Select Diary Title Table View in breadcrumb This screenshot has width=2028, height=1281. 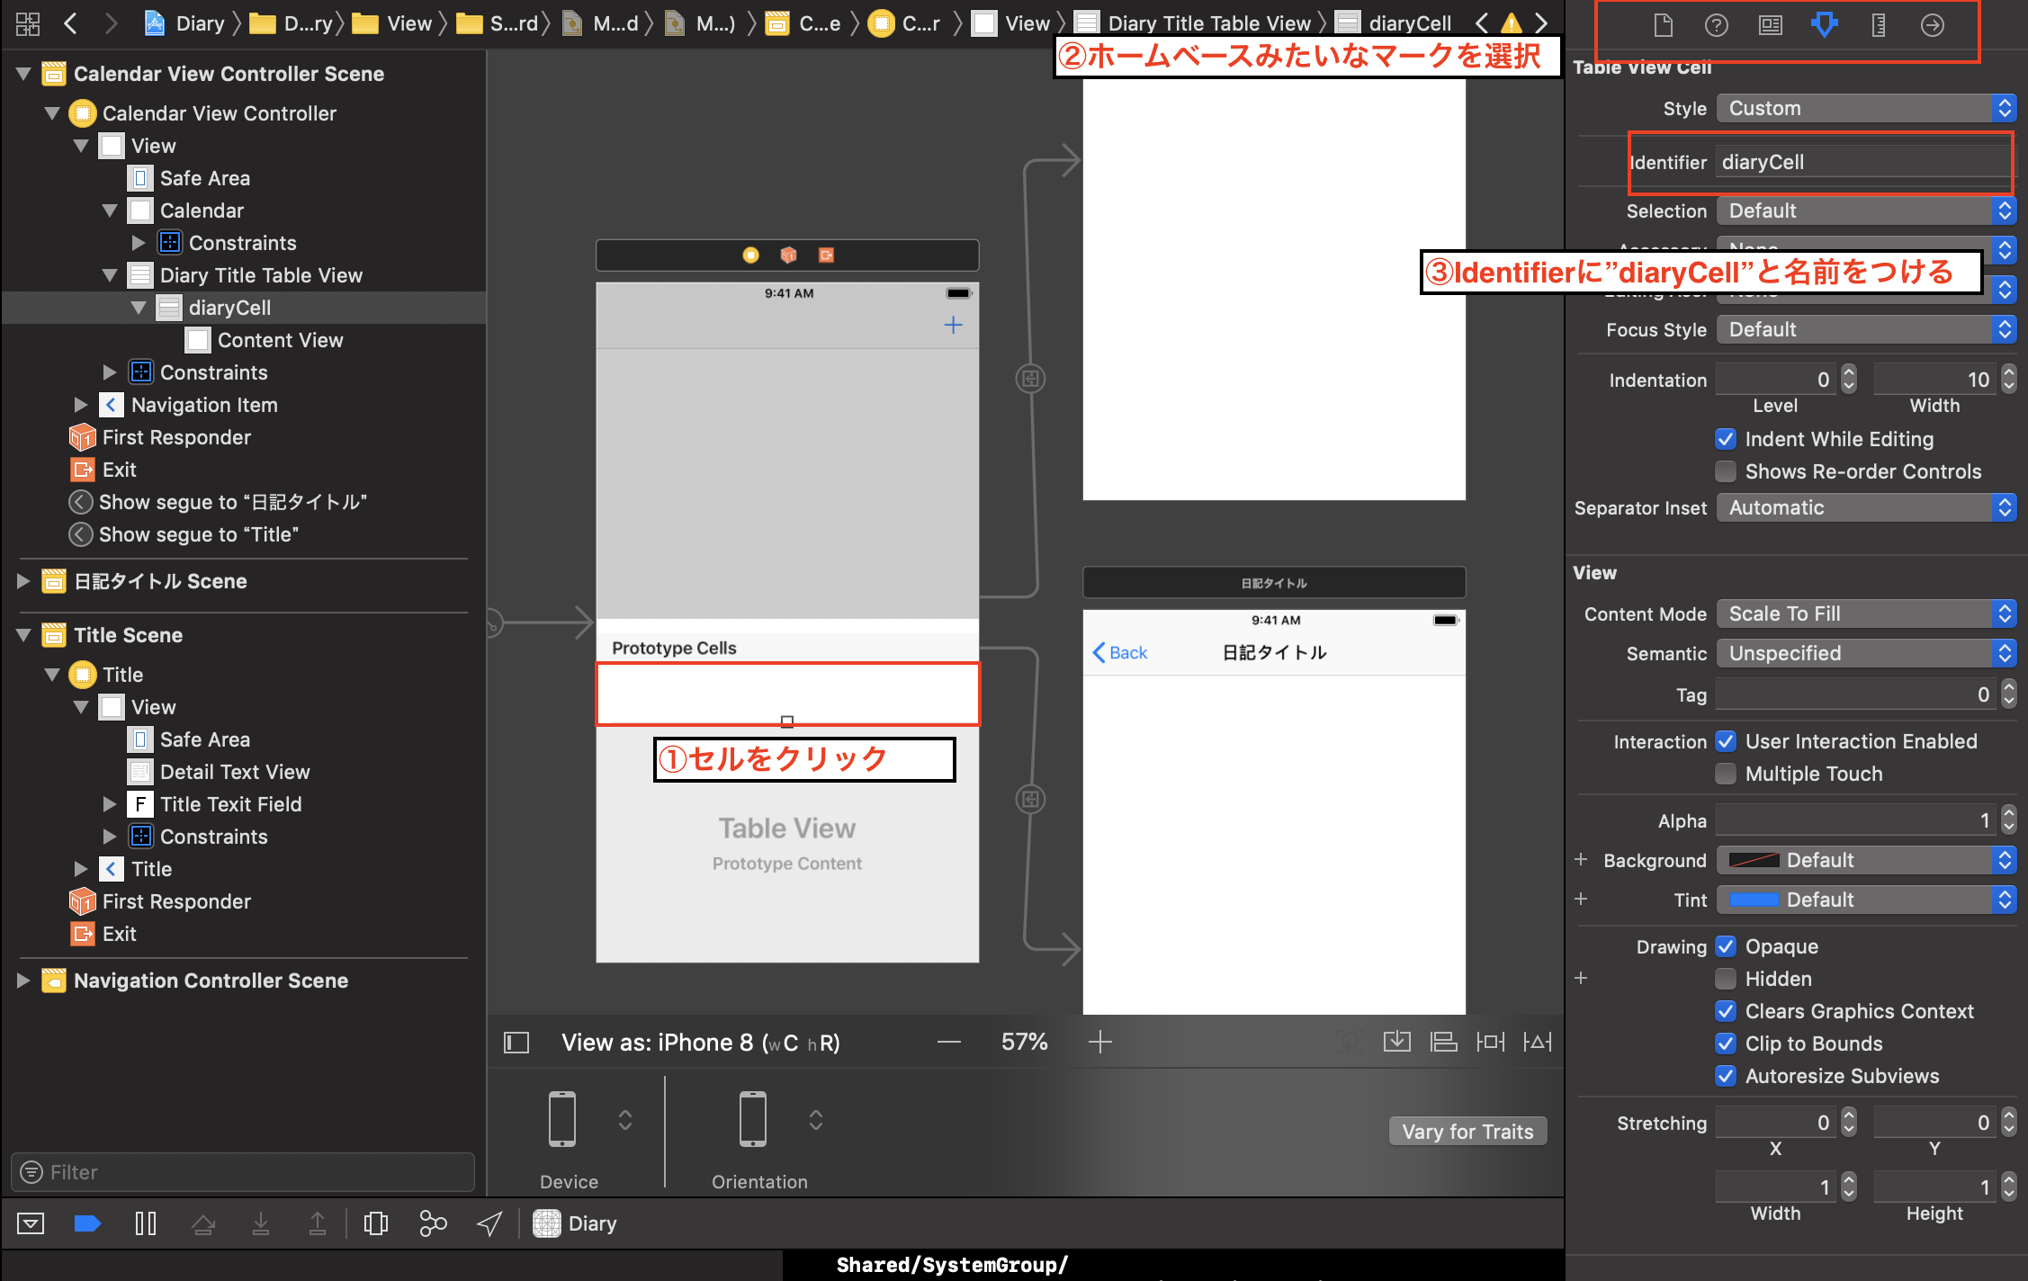coord(1208,23)
